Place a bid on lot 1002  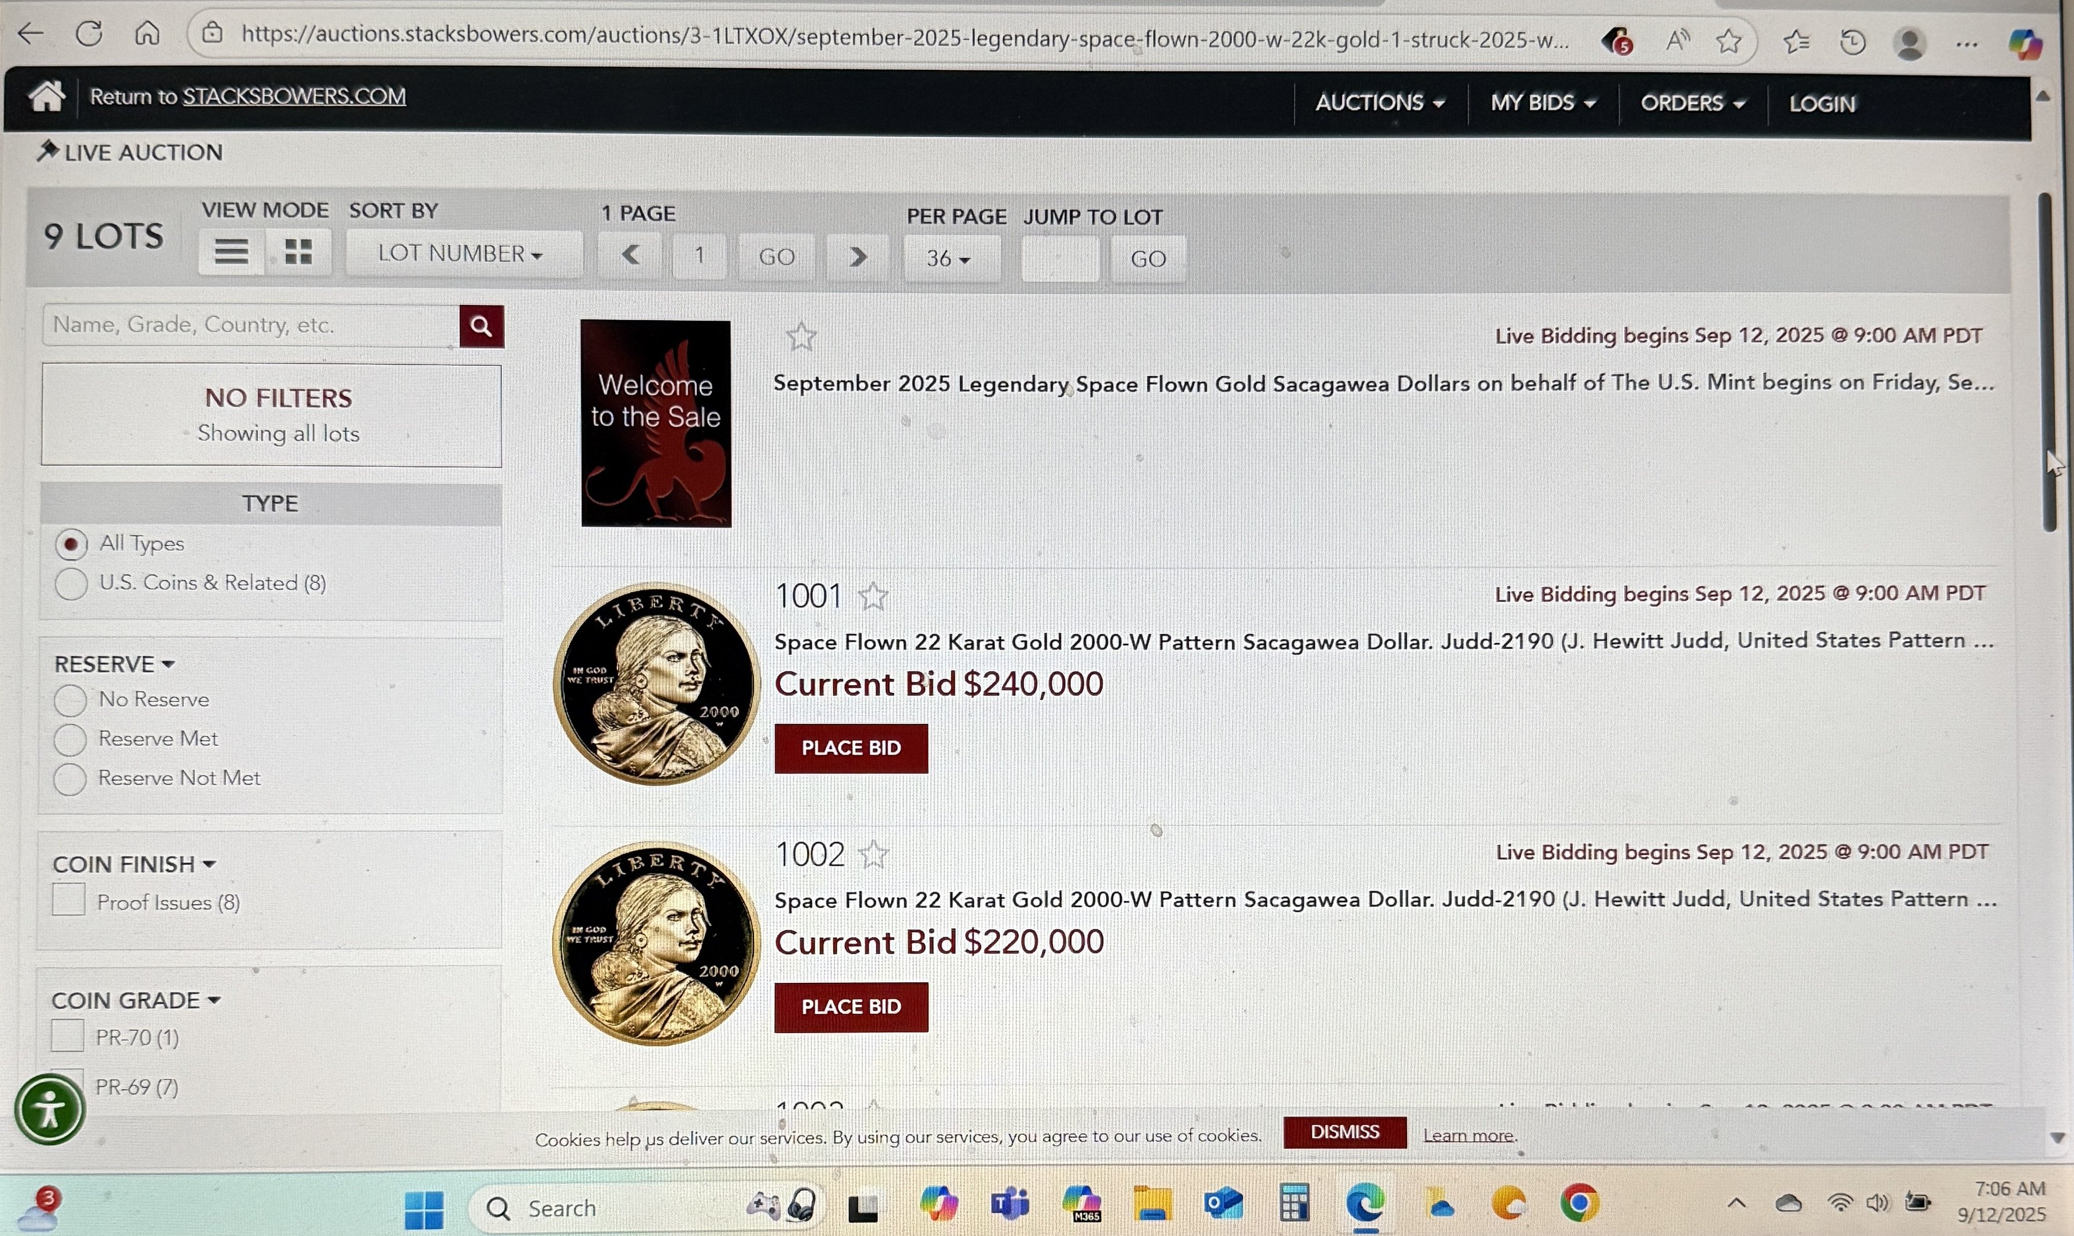851,1007
